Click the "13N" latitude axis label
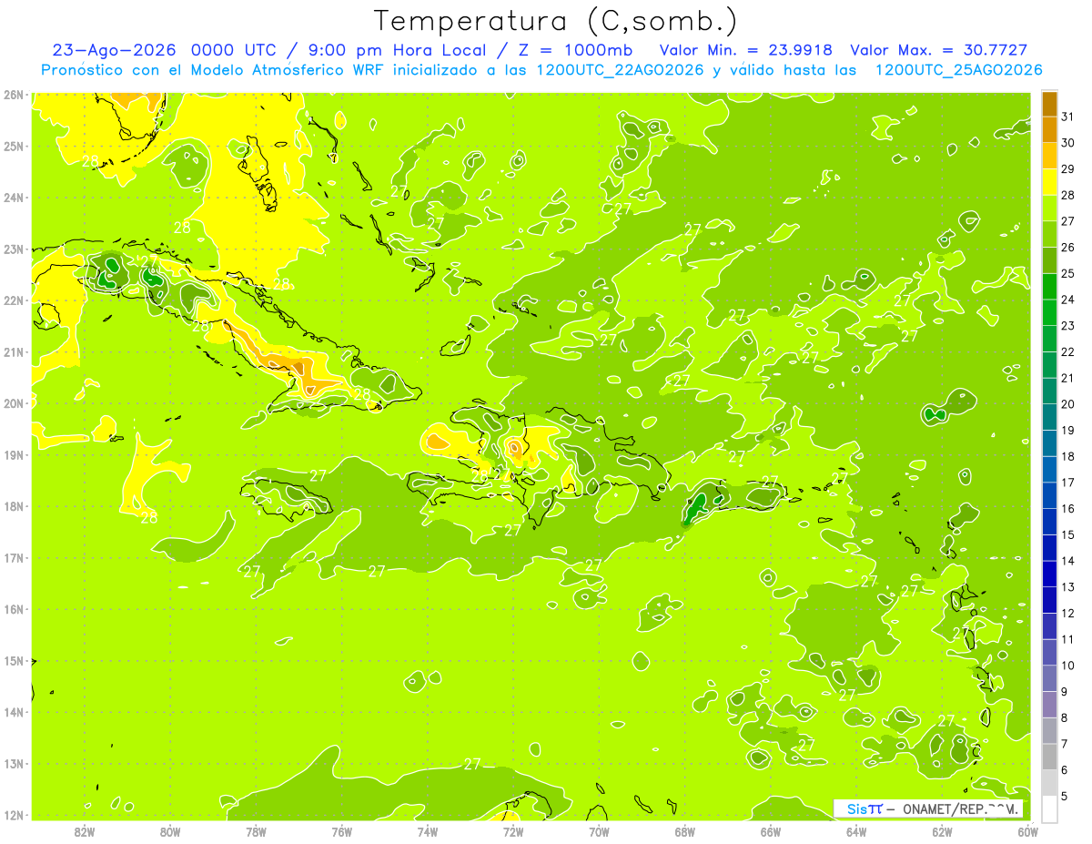 tap(13, 764)
